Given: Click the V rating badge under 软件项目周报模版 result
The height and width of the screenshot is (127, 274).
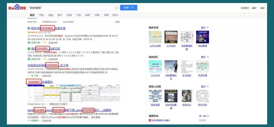Looking at the screenshot, I should (45, 42).
